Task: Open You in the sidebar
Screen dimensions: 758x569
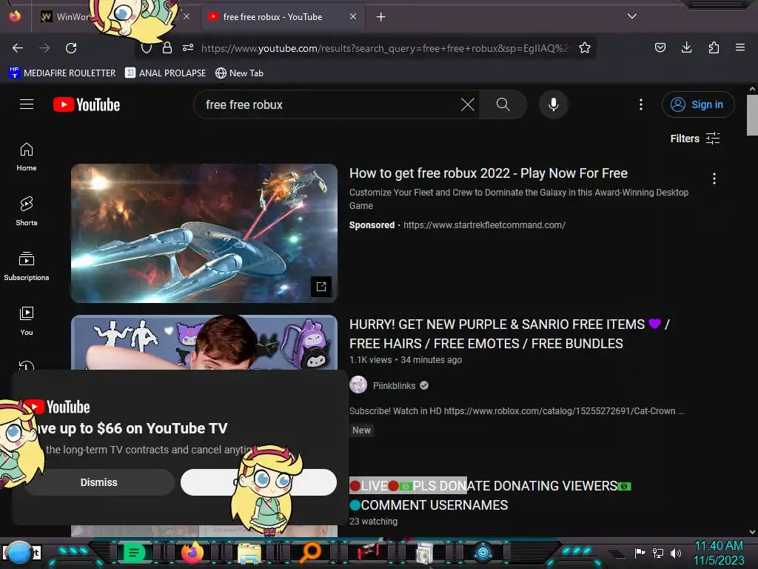Action: pos(27,321)
